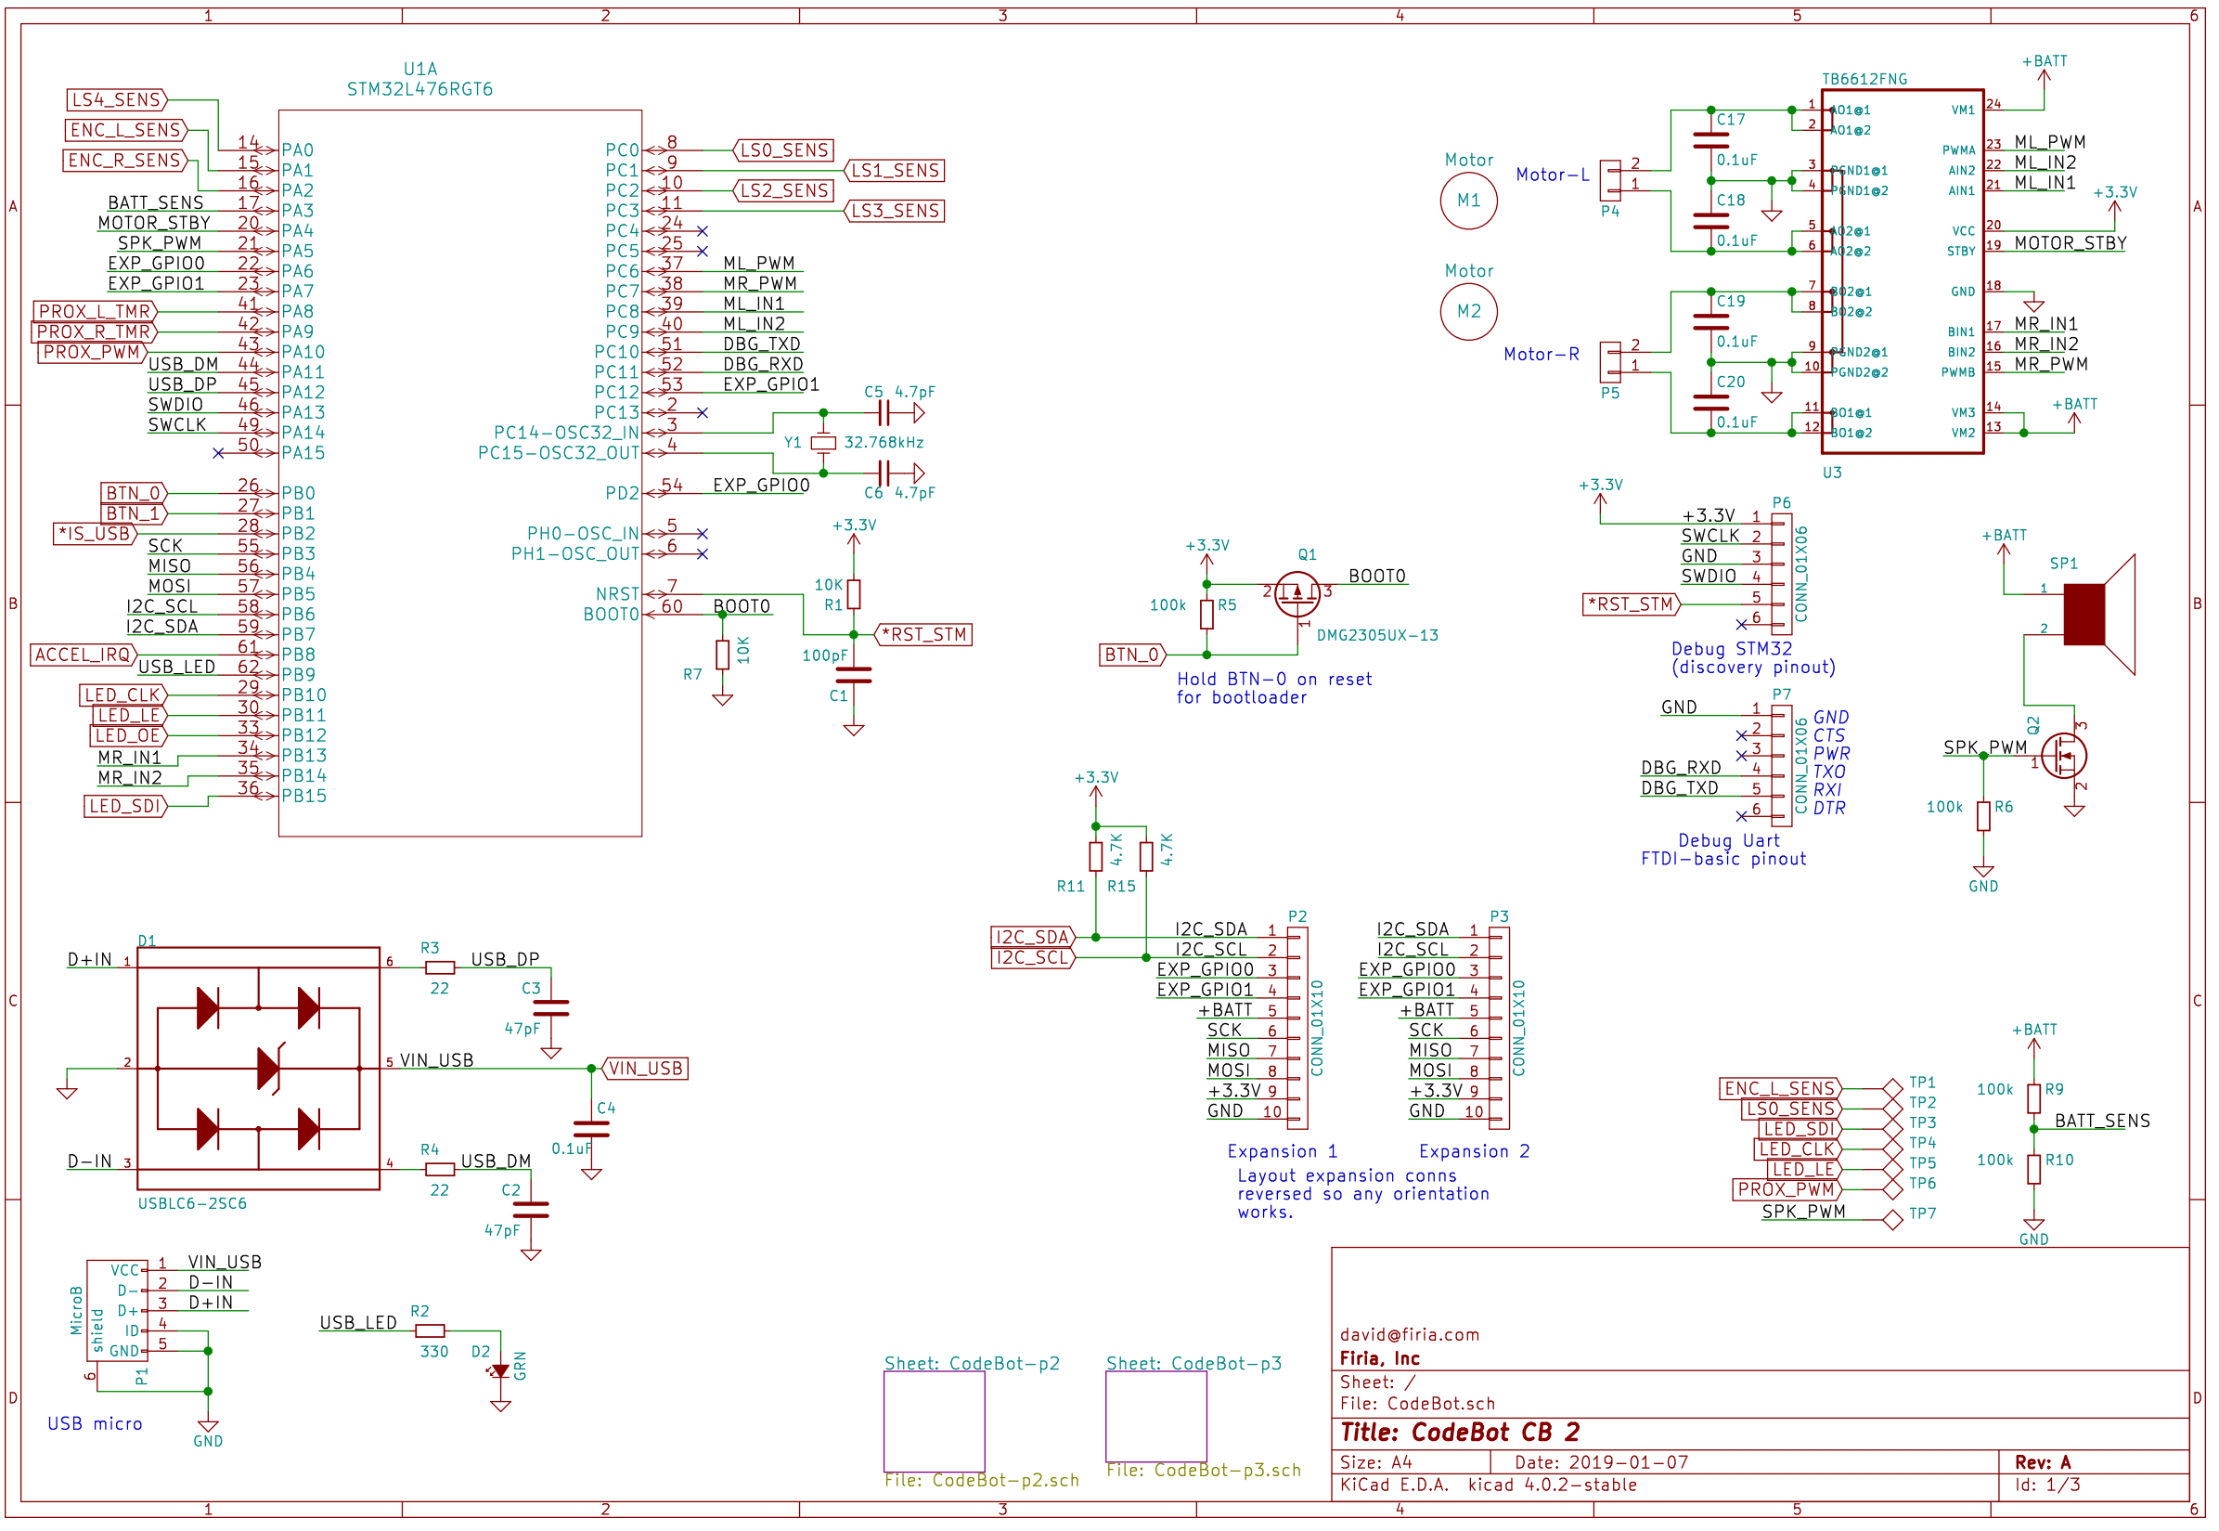This screenshot has height=1531, width=2219.
Task: Select the M2 motor symbol
Action: tap(1468, 311)
